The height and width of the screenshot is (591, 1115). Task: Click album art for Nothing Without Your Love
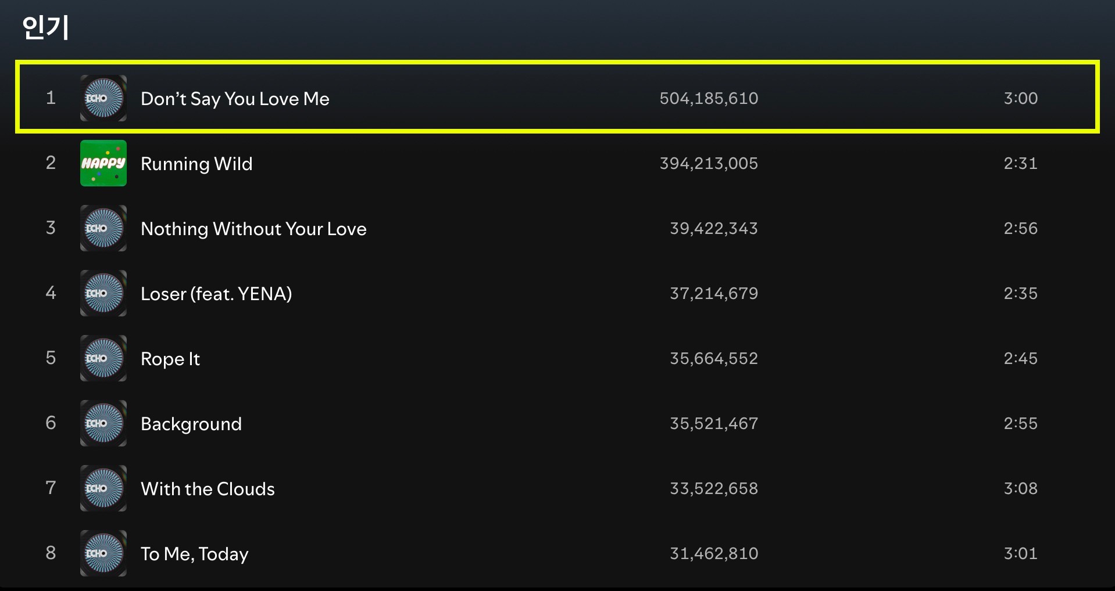[x=103, y=228]
